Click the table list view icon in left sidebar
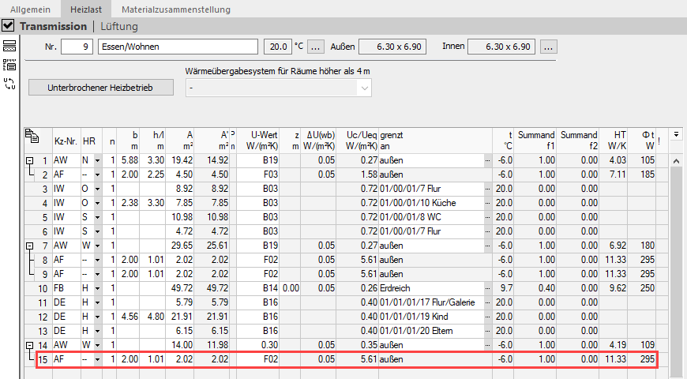Viewport: 687px width, 379px height. [x=9, y=46]
